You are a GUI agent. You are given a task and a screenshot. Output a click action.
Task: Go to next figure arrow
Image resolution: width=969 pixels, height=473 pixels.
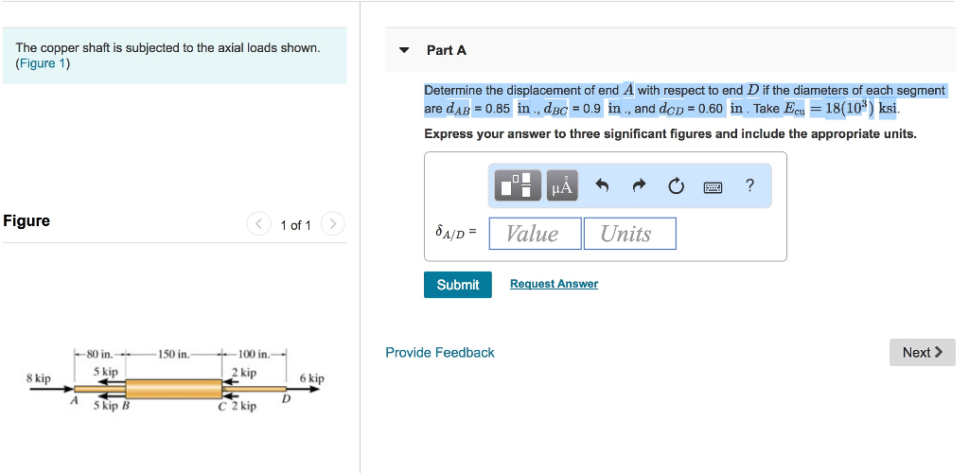point(333,223)
